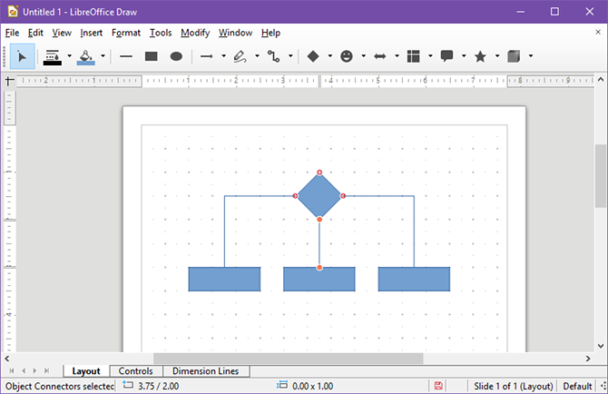
Task: Apply Fill Color bucket tool
Action: click(x=85, y=56)
